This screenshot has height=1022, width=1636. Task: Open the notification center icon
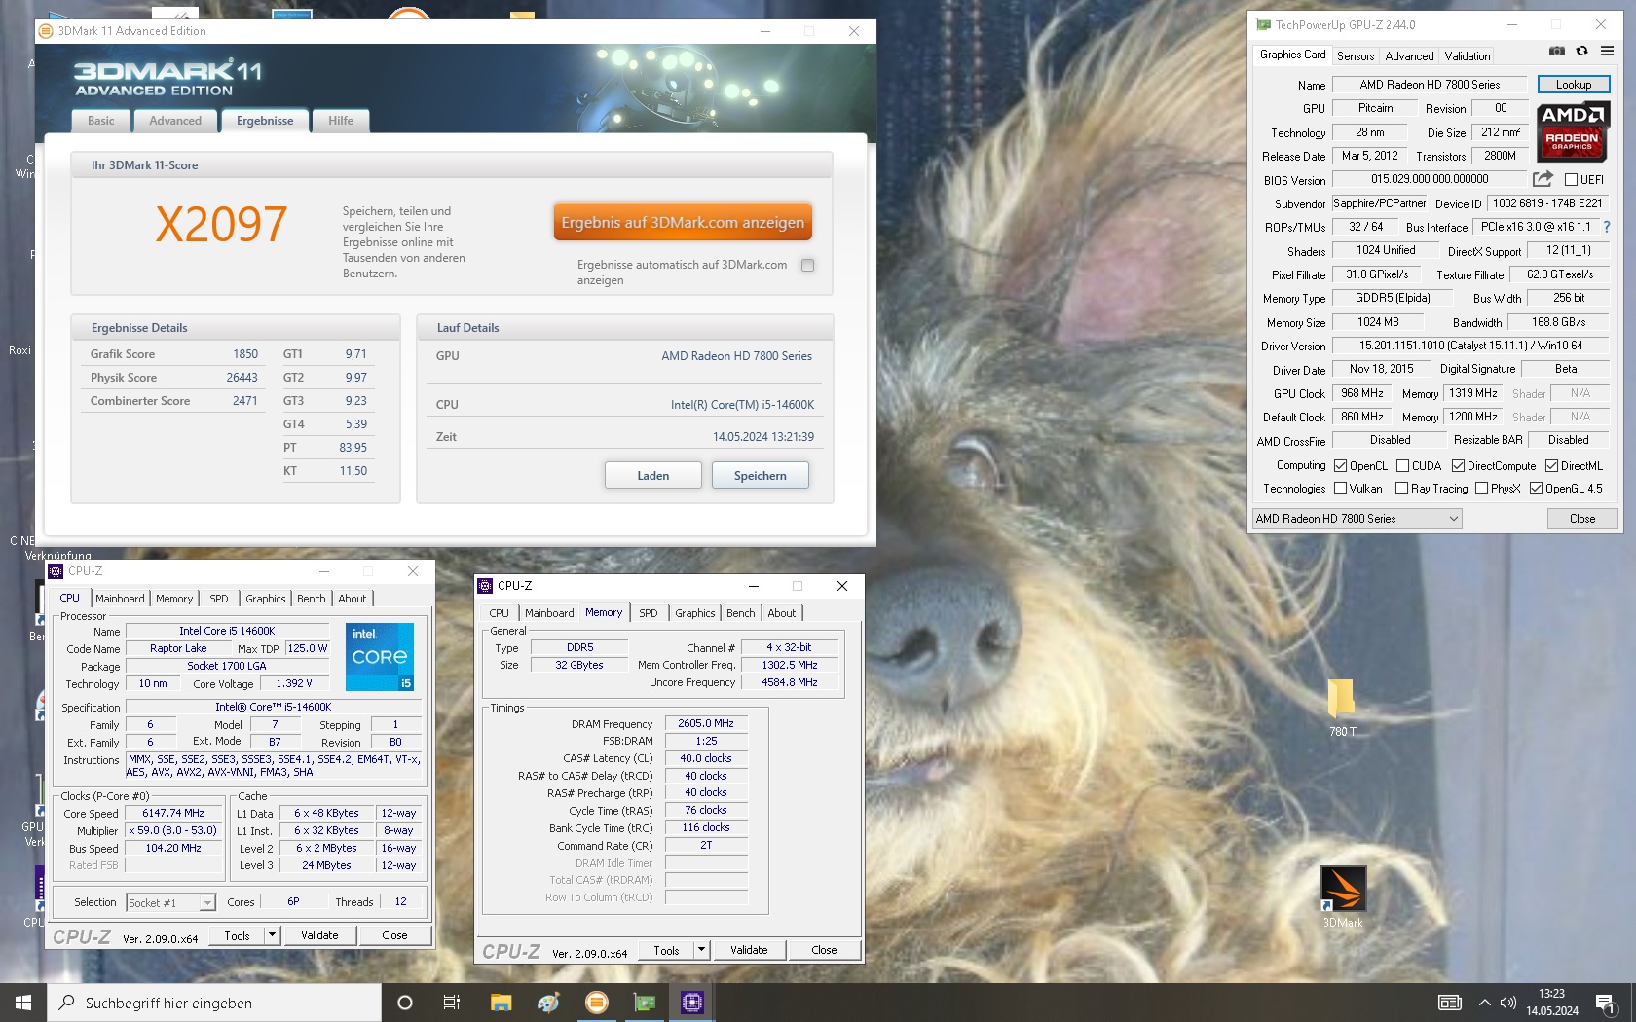(x=1606, y=1003)
